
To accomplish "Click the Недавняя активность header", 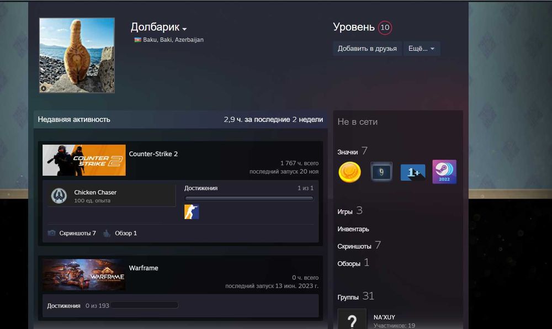I will [x=74, y=120].
